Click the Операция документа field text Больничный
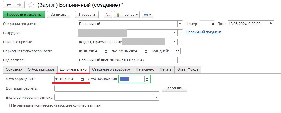 pos(90,24)
